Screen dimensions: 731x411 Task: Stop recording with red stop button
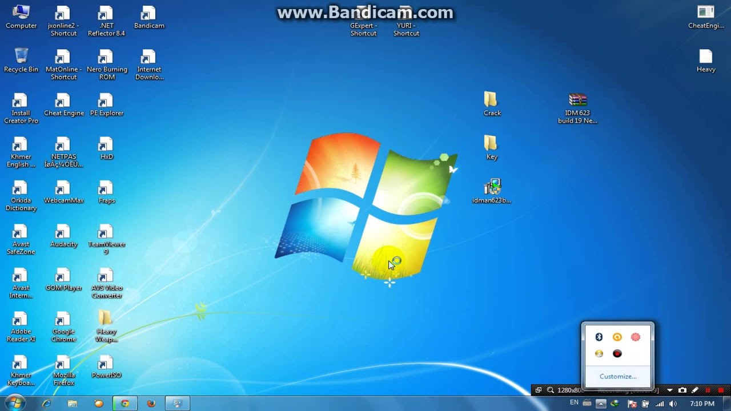pyautogui.click(x=721, y=390)
